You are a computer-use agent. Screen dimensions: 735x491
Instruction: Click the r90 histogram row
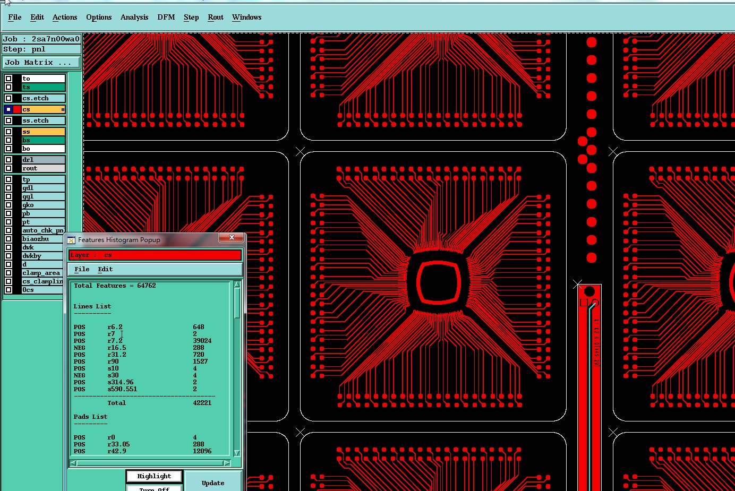[x=141, y=361]
